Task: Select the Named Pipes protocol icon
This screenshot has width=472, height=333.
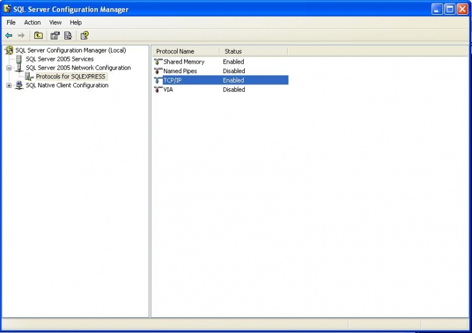Action: 158,71
